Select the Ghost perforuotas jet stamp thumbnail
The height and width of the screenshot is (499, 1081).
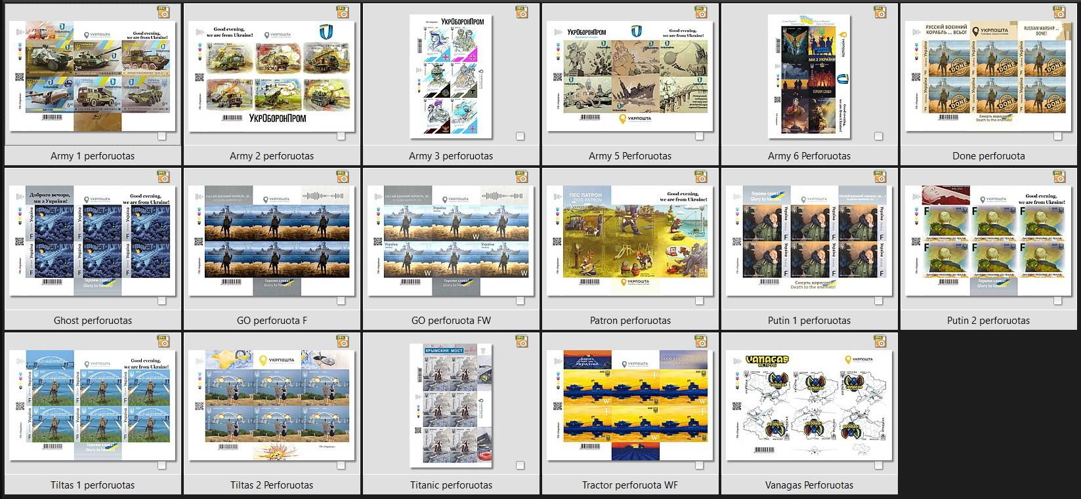click(x=93, y=241)
